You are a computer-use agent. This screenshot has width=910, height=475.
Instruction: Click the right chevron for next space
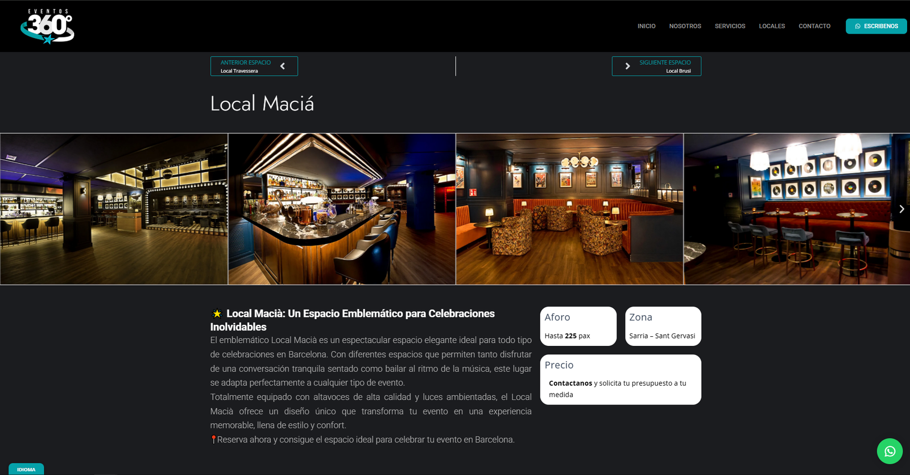pos(627,66)
